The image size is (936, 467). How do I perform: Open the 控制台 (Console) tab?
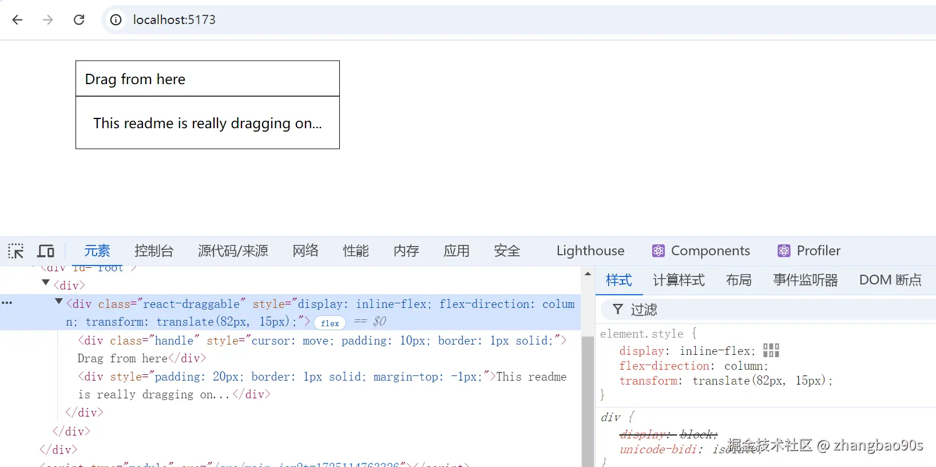[154, 251]
